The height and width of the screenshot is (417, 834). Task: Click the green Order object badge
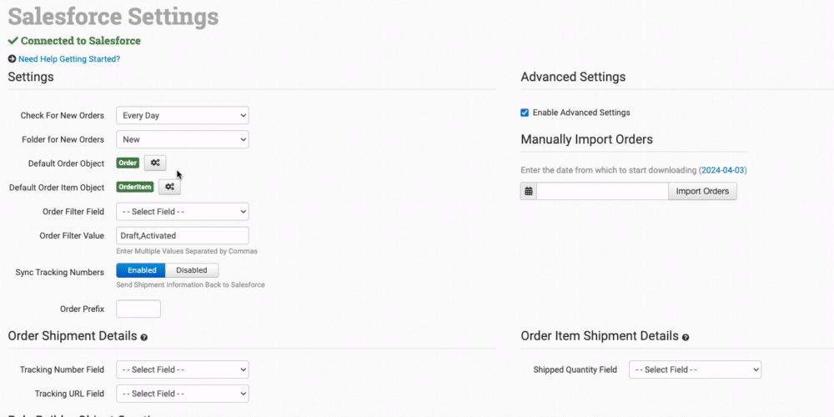tap(128, 163)
